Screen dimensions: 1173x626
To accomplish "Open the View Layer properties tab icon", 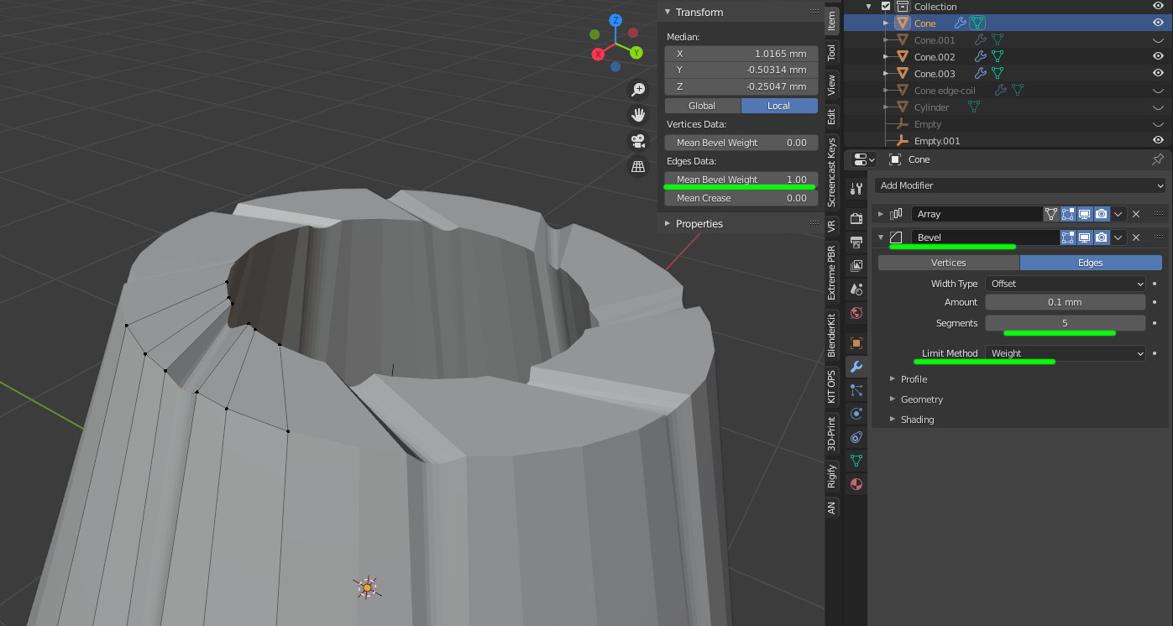I will 856,266.
